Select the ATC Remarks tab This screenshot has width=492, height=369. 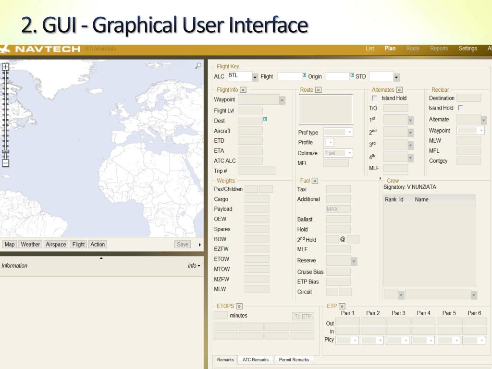256,360
